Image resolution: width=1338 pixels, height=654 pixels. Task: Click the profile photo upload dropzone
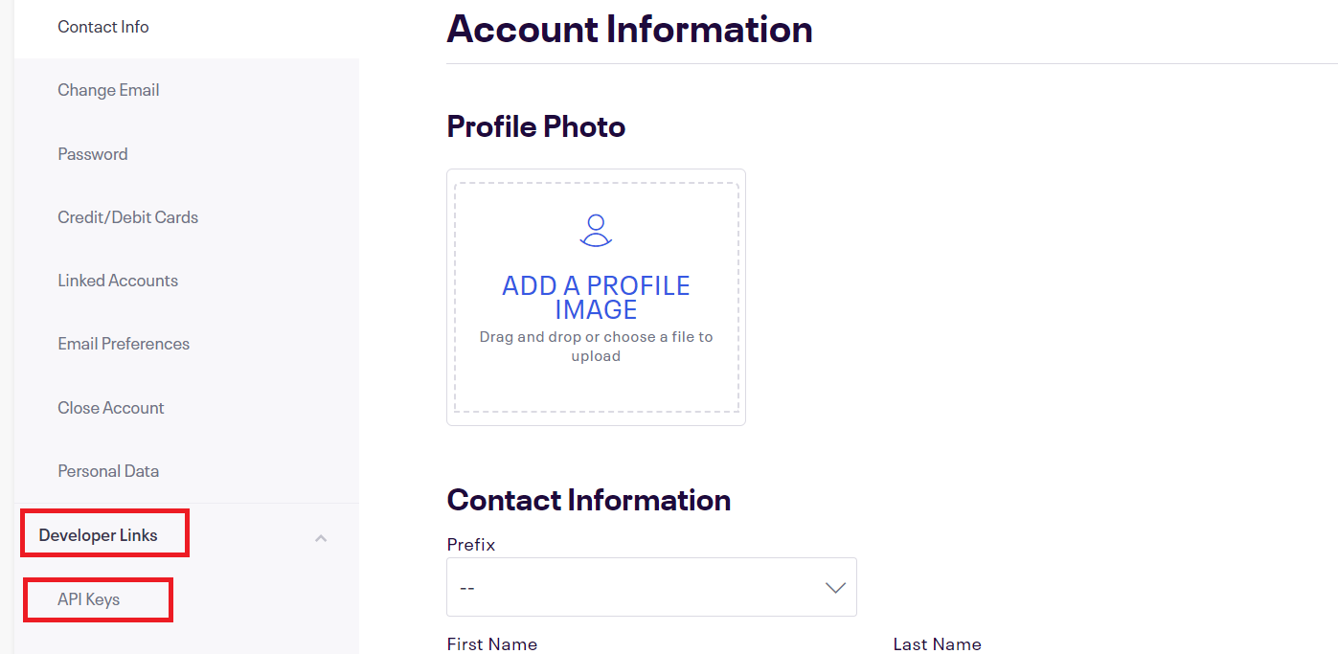596,298
